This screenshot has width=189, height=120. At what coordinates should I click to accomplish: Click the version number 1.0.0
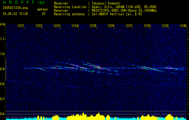(x=41, y=3)
